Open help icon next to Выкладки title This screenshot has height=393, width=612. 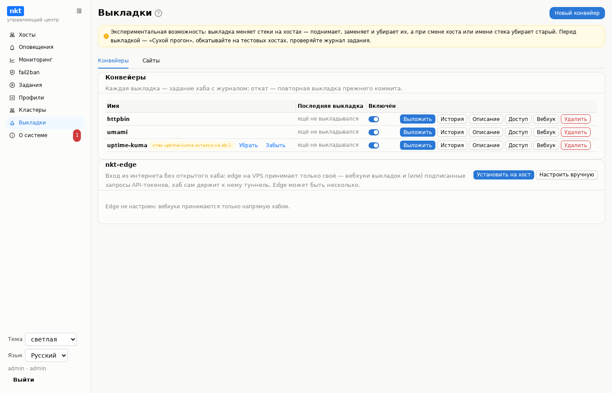[x=159, y=13]
